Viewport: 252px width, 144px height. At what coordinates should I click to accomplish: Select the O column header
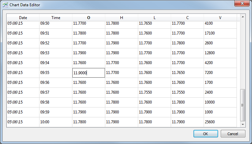point(88,18)
